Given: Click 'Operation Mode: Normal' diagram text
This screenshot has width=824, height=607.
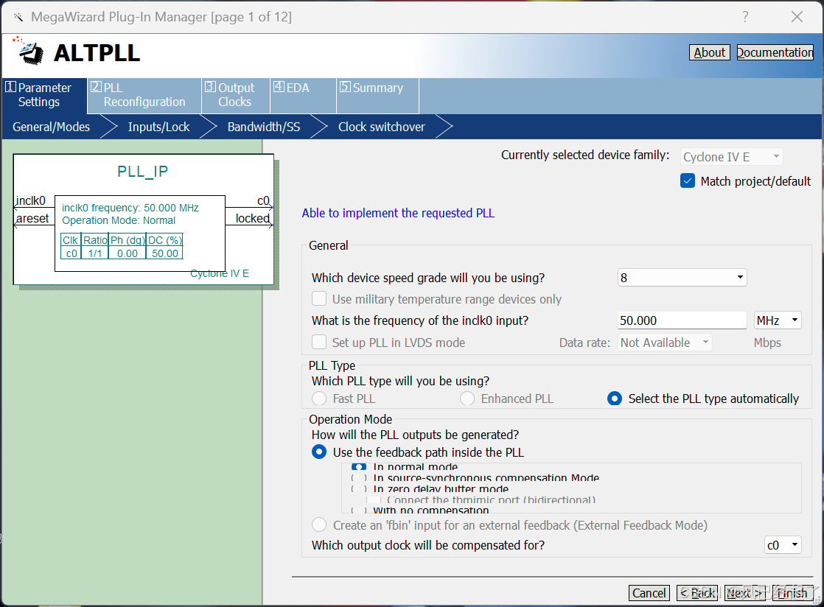Looking at the screenshot, I should coord(119,220).
